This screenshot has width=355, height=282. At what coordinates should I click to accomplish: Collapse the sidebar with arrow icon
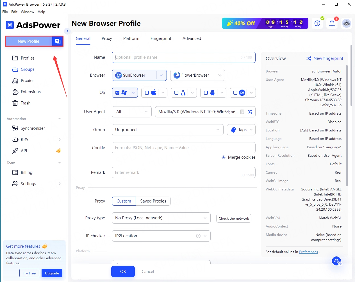click(67, 31)
